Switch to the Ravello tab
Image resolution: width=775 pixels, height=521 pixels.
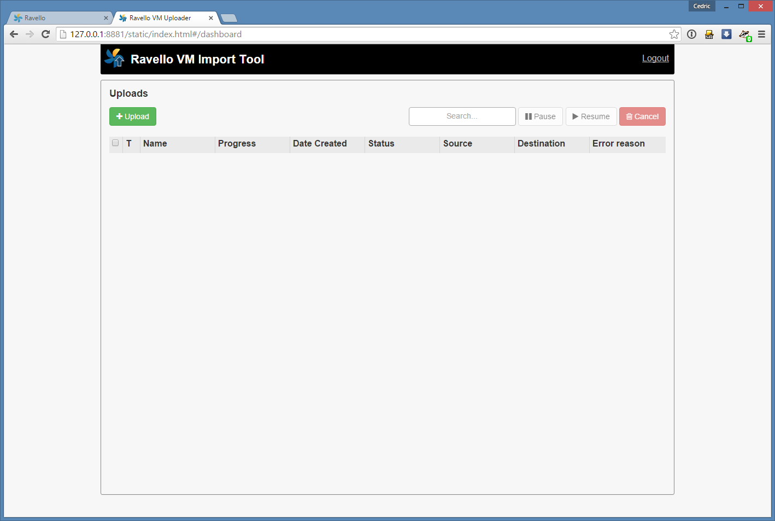(x=55, y=18)
